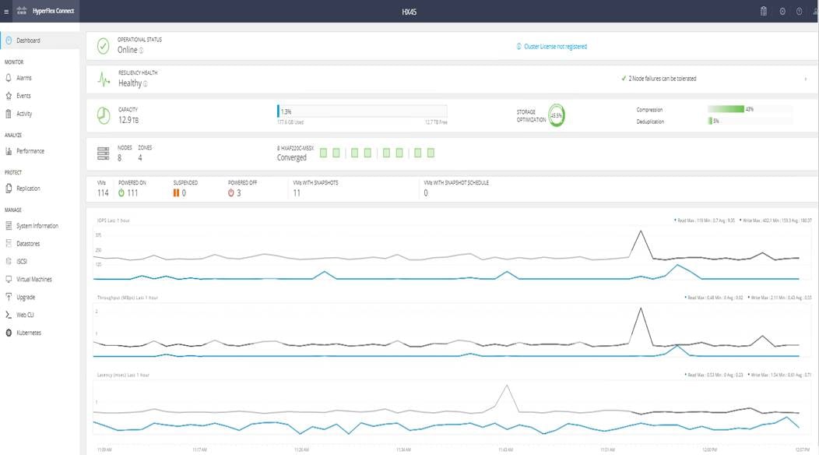Open Virtual Machines page

(34, 279)
